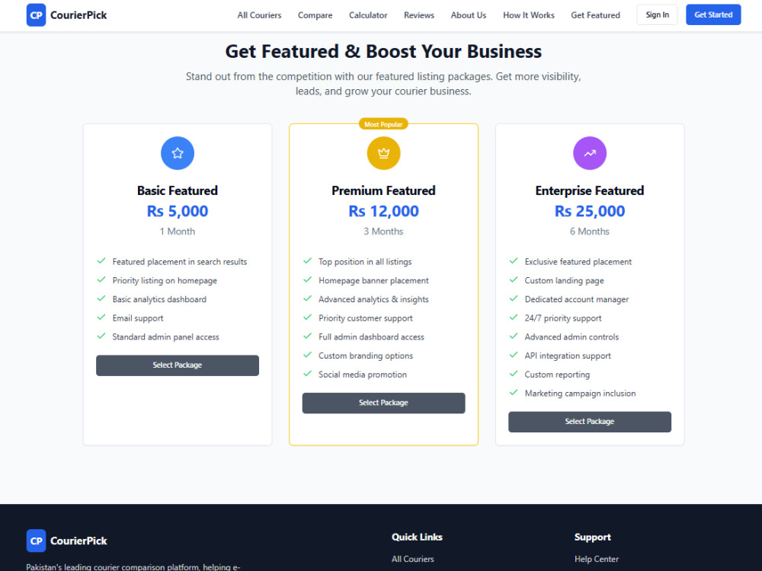Click checkmark beside 24/7 priority support
The image size is (762, 571).
coord(513,317)
